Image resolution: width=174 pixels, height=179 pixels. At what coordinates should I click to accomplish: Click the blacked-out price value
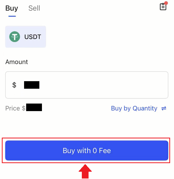click(x=34, y=107)
